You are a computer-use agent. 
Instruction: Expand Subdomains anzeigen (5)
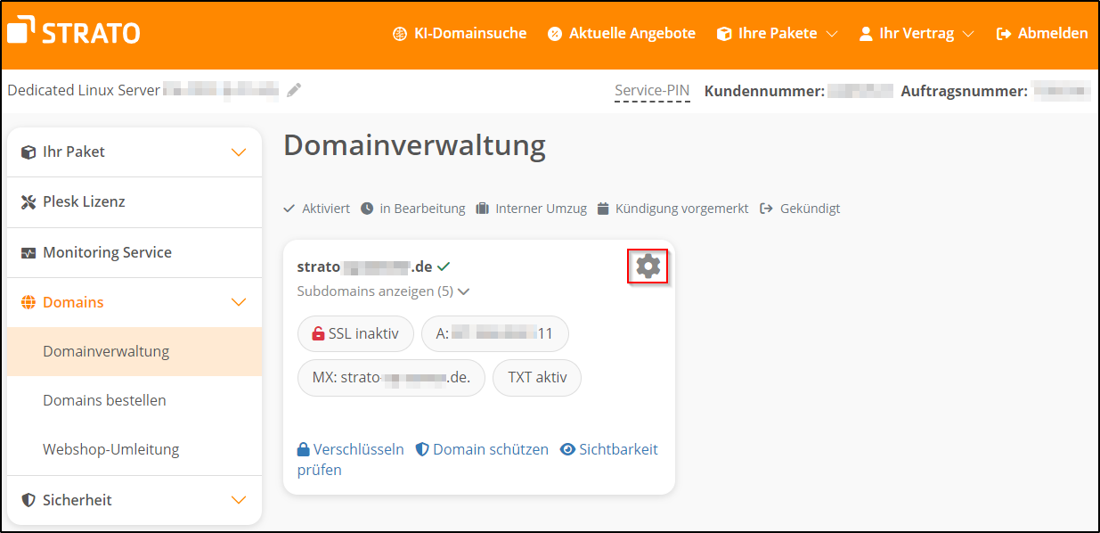(383, 291)
